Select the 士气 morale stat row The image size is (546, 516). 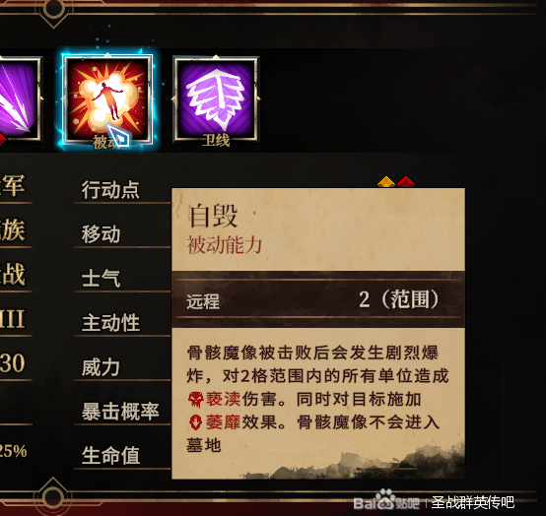[122, 279]
